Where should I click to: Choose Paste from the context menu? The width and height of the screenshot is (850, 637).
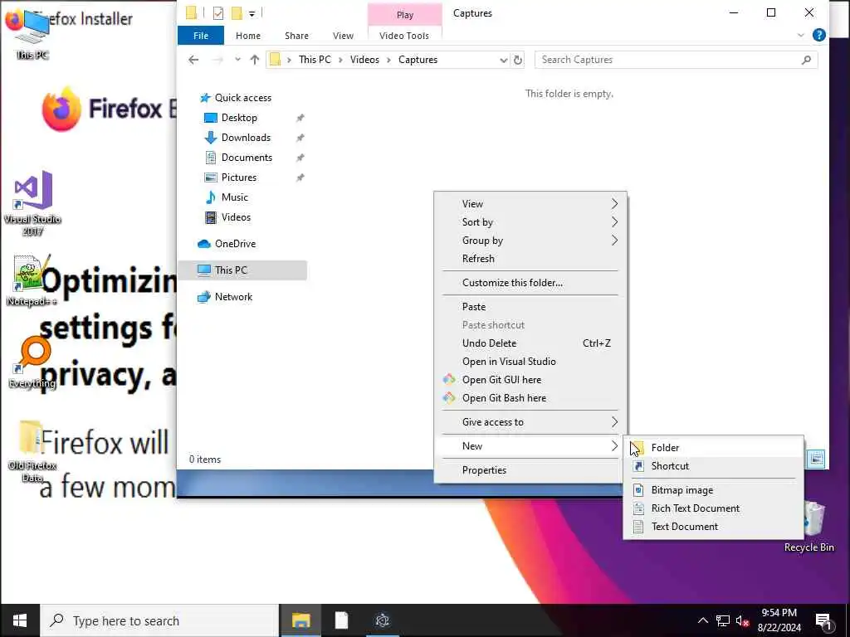[x=530, y=307]
